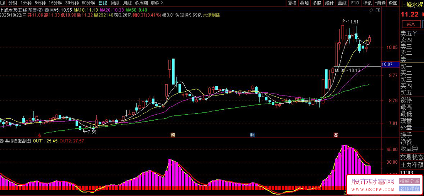Open the 统计 statistics tool
Screen dimensions: 424x196
[x=329, y=3]
